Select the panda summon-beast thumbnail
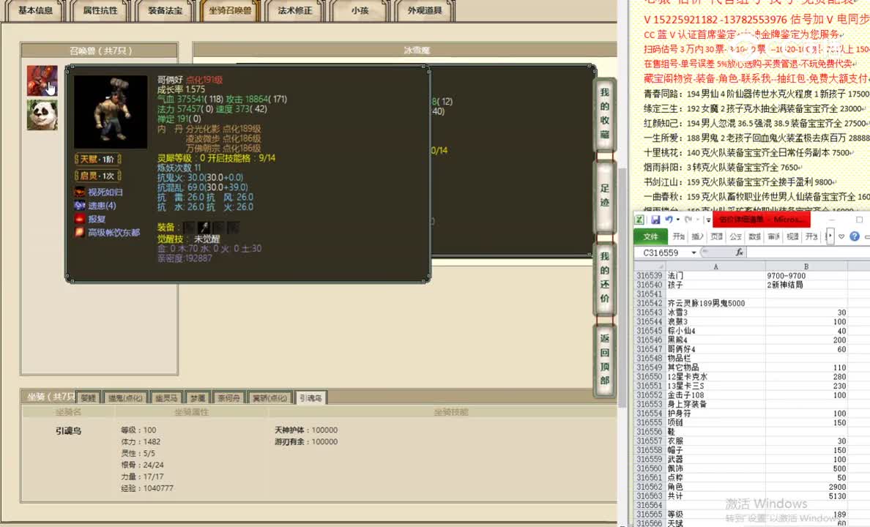 tap(42, 116)
